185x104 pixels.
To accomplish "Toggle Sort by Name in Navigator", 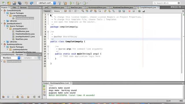I will click(x=34, y=97).
